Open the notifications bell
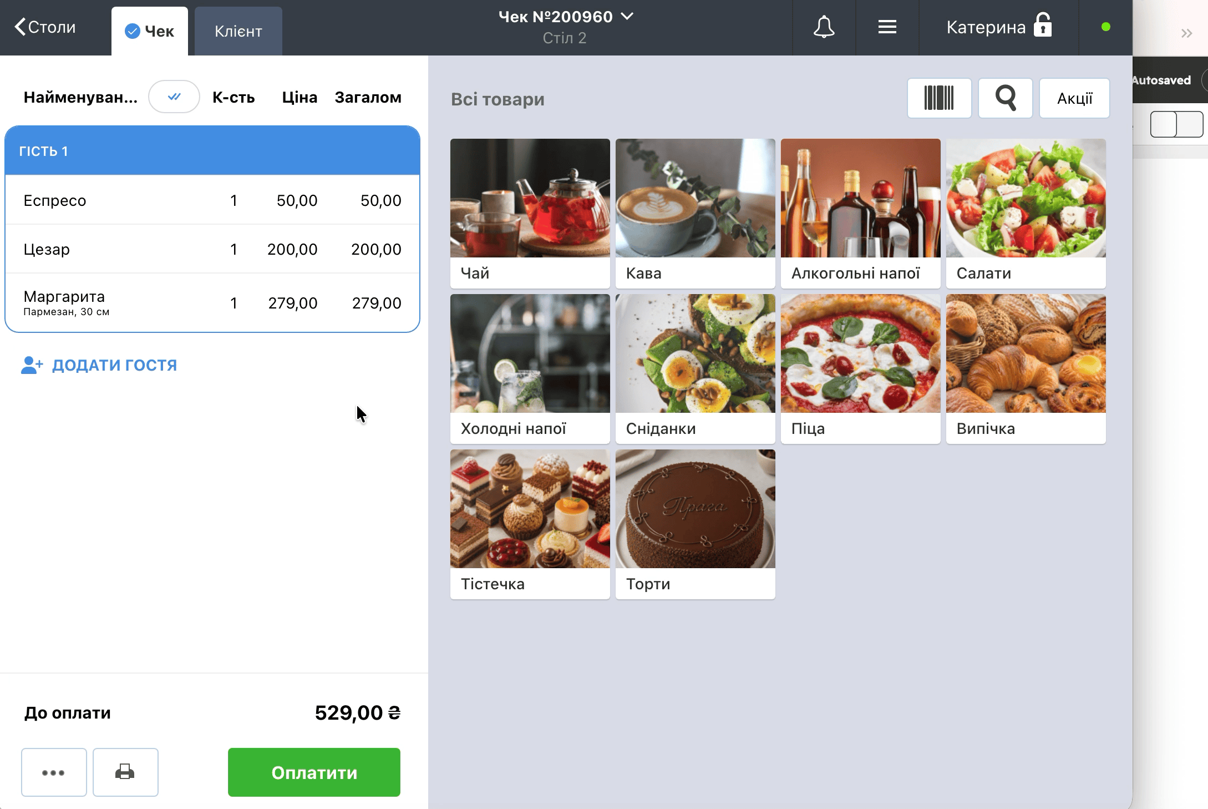Viewport: 1208px width, 809px height. coord(824,27)
